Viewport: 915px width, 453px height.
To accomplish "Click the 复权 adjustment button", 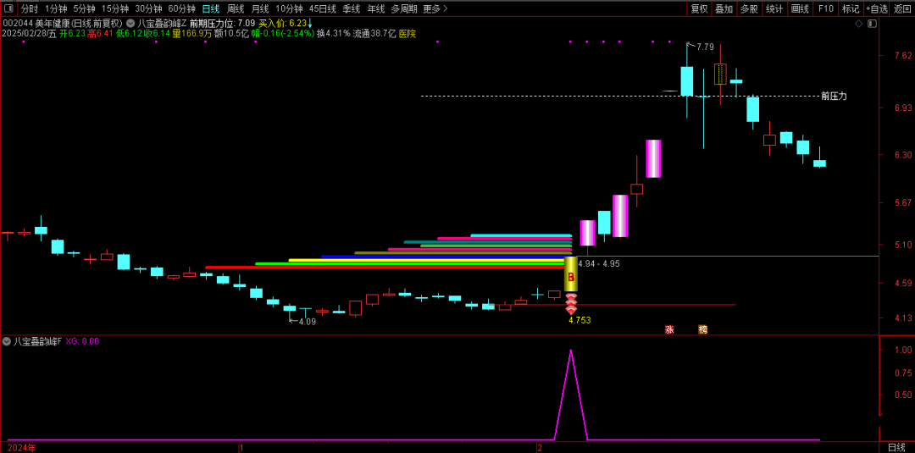I will tap(699, 8).
